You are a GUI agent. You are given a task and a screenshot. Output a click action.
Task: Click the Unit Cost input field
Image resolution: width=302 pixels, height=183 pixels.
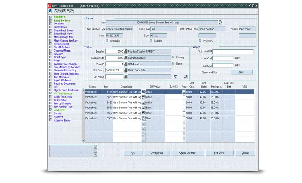click(x=223, y=58)
